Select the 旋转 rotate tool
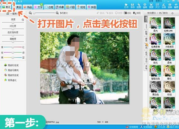 point(145,6)
